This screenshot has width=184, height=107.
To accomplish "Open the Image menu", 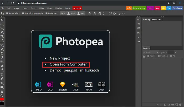I will click(17, 8).
